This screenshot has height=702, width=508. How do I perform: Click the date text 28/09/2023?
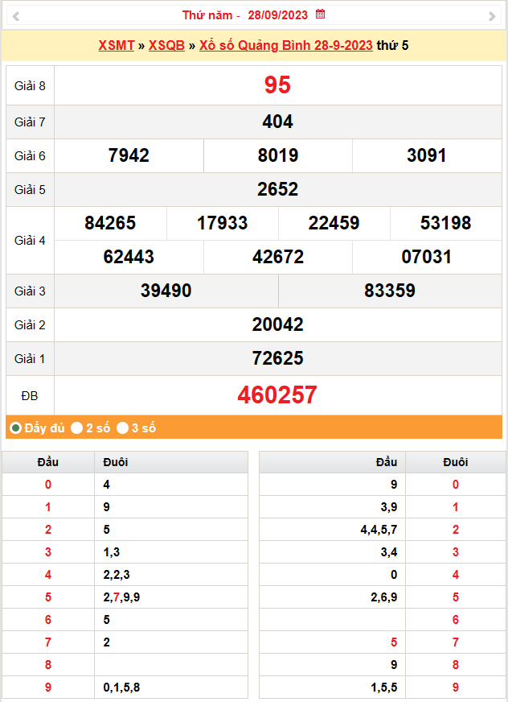277,15
